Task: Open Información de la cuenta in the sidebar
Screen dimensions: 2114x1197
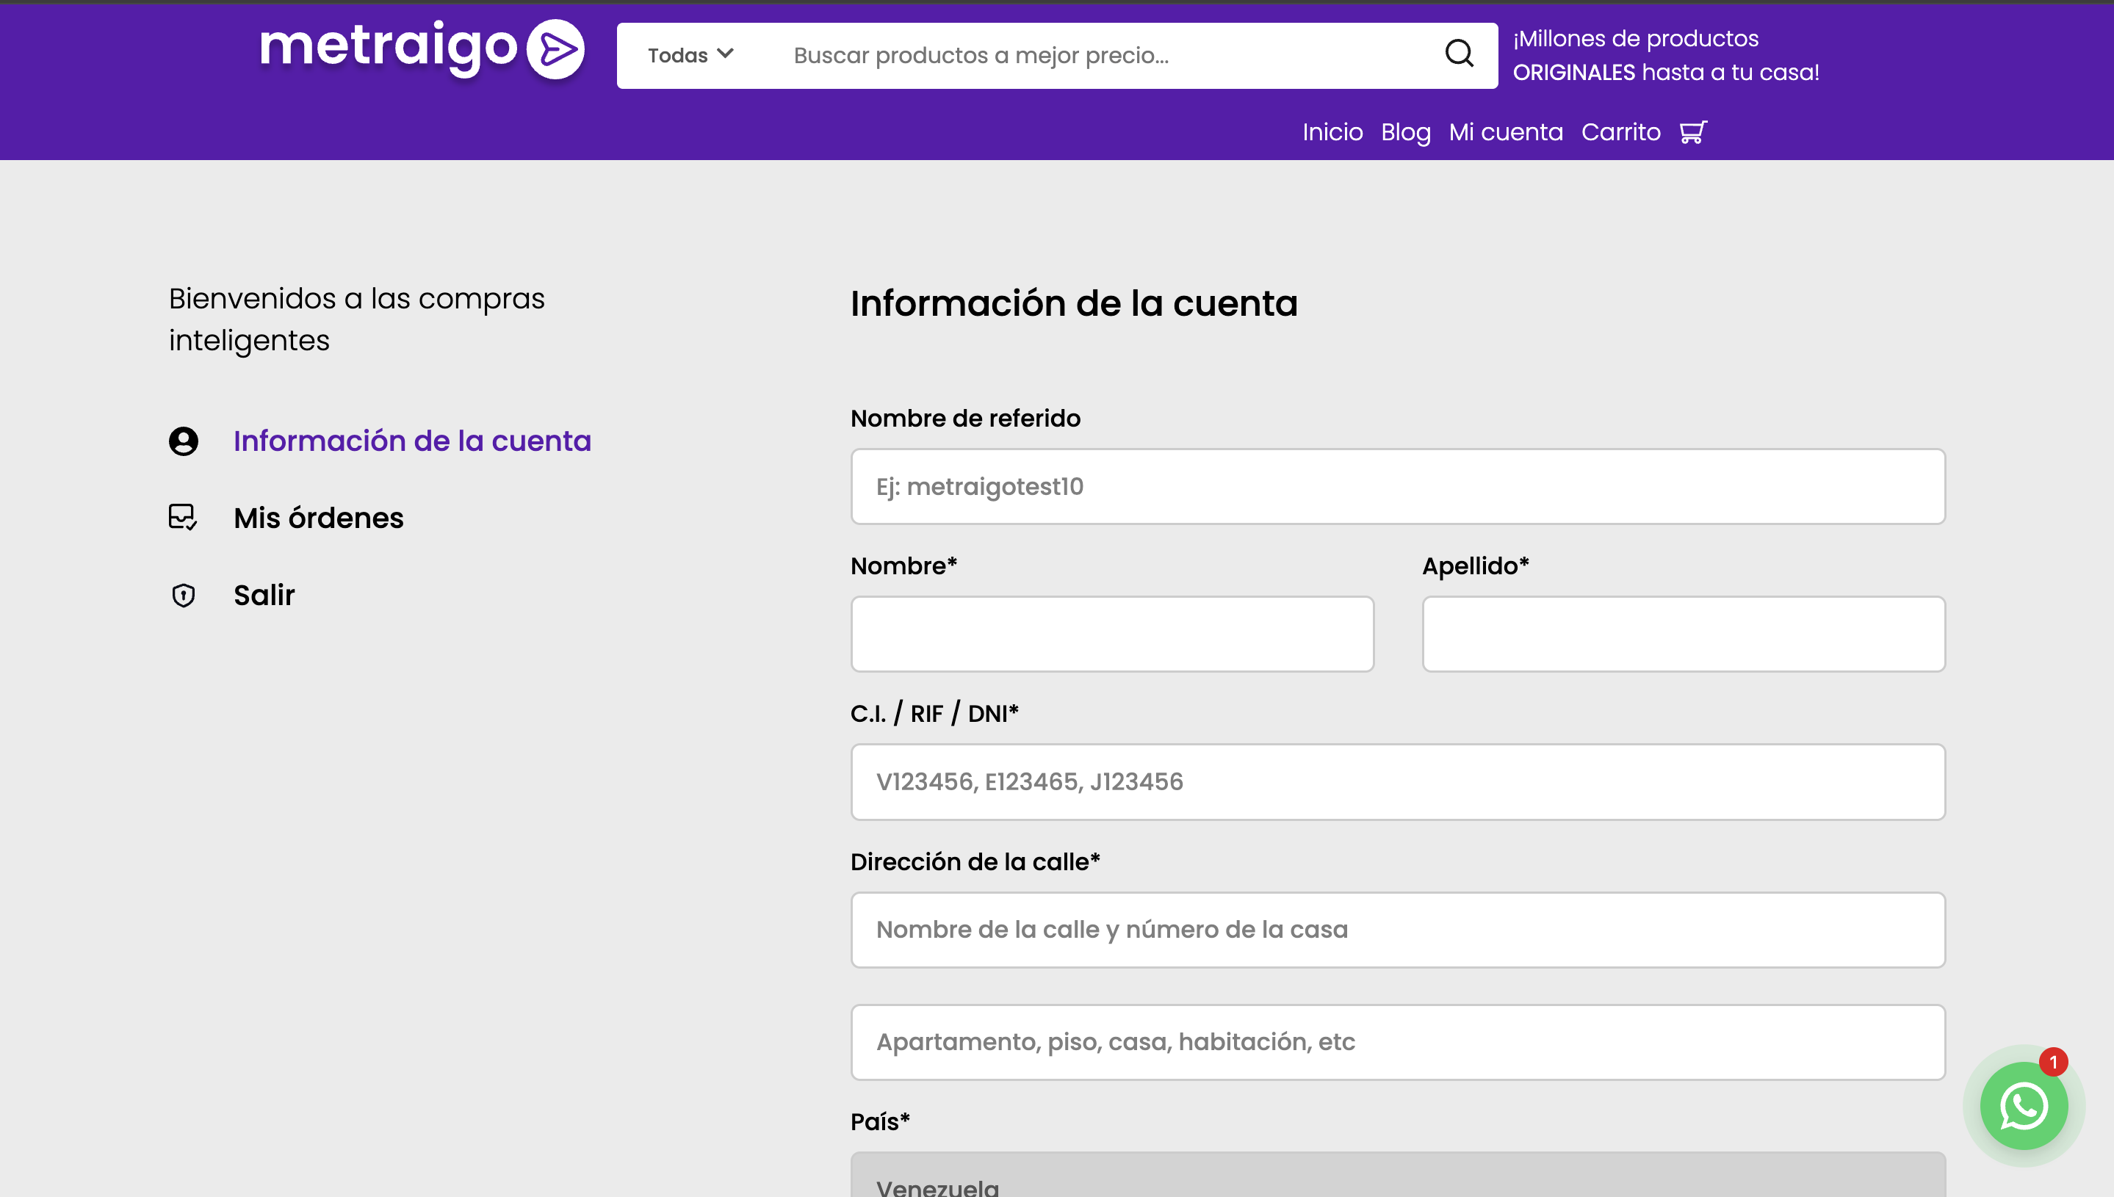Action: 412,441
